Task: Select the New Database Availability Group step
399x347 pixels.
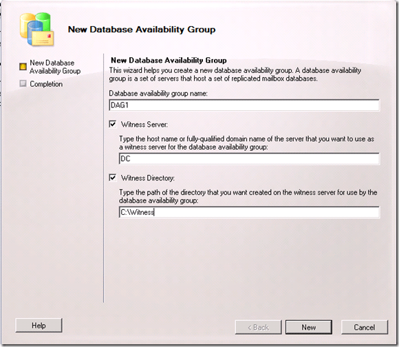Action: pyautogui.click(x=55, y=67)
